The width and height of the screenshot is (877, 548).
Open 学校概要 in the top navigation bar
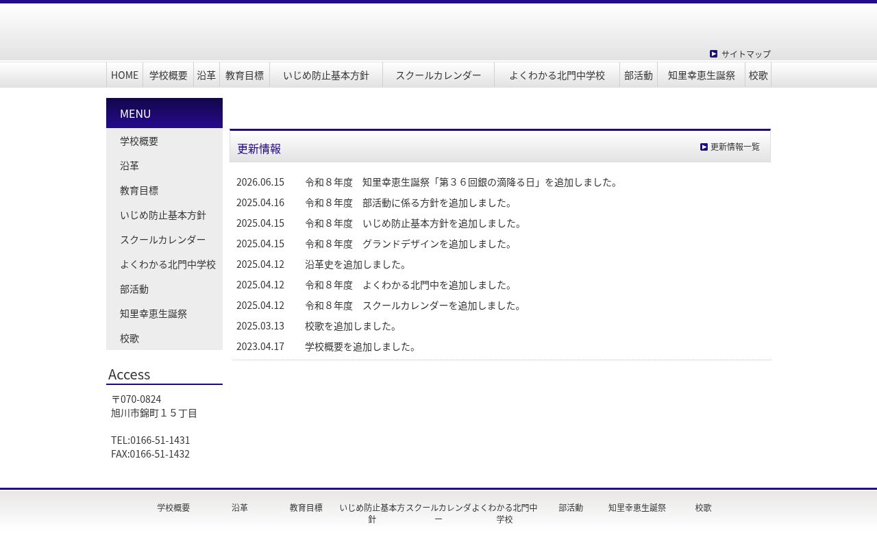169,75
